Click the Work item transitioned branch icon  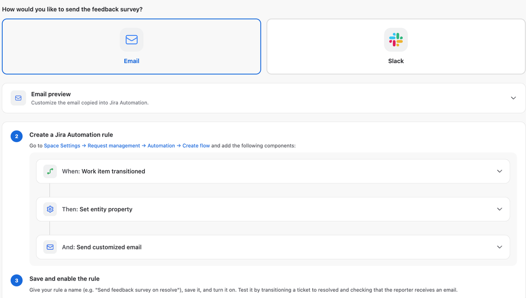point(50,171)
